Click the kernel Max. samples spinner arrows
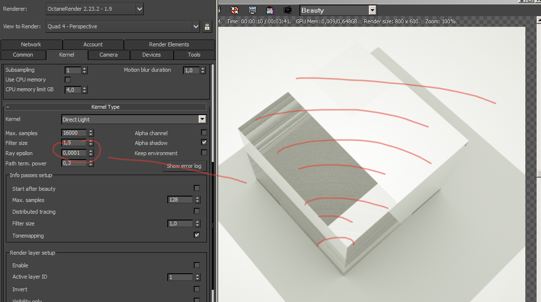Screen dimensions: 541x302 click(91, 133)
